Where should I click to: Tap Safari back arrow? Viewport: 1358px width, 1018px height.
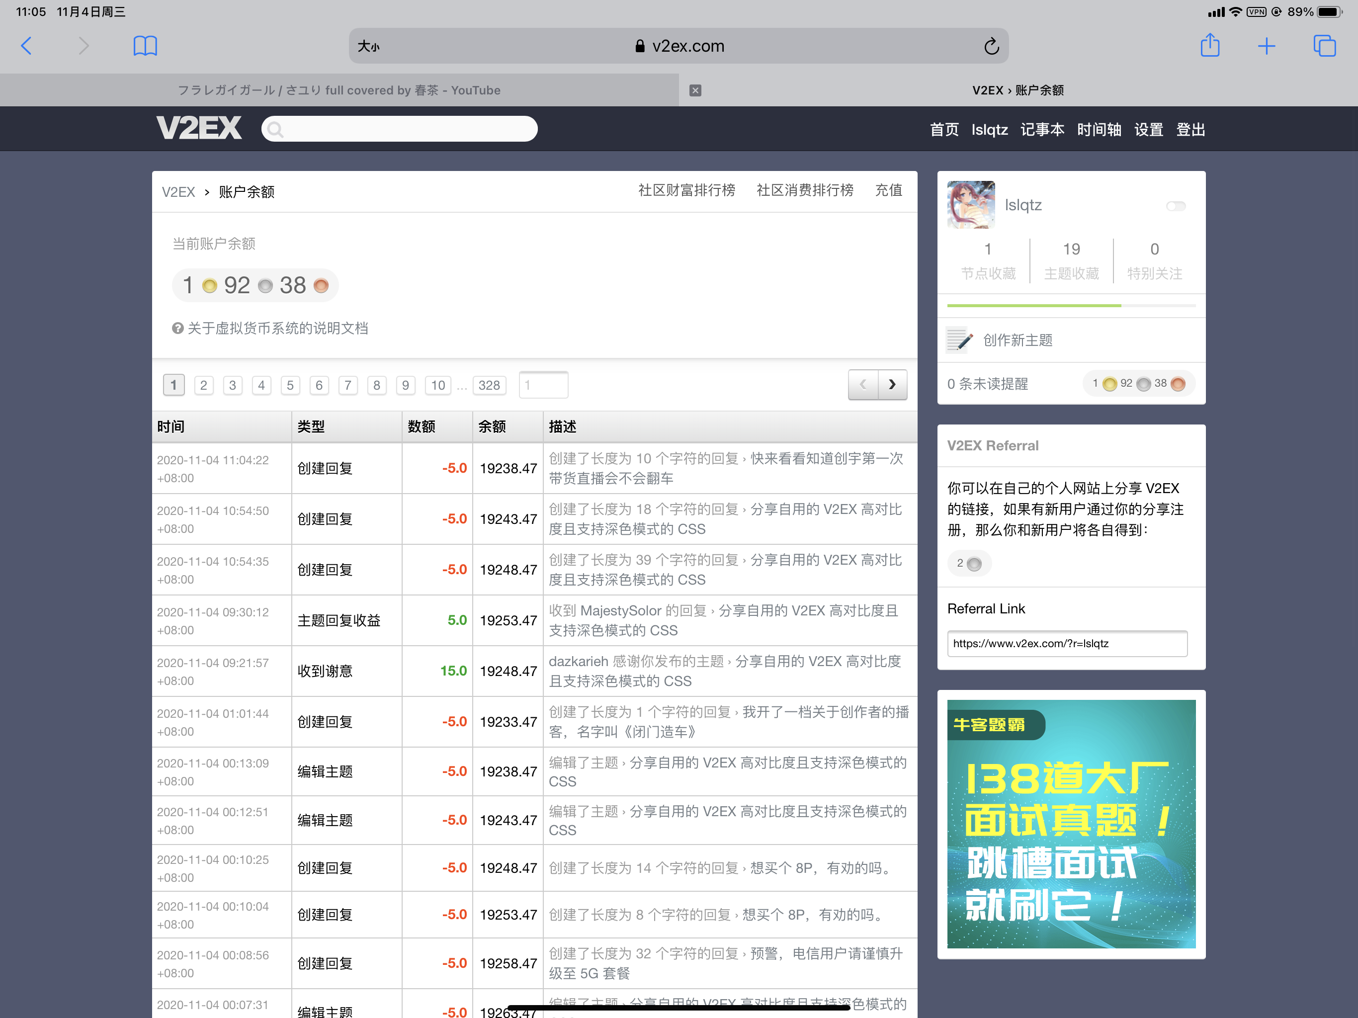(x=26, y=46)
